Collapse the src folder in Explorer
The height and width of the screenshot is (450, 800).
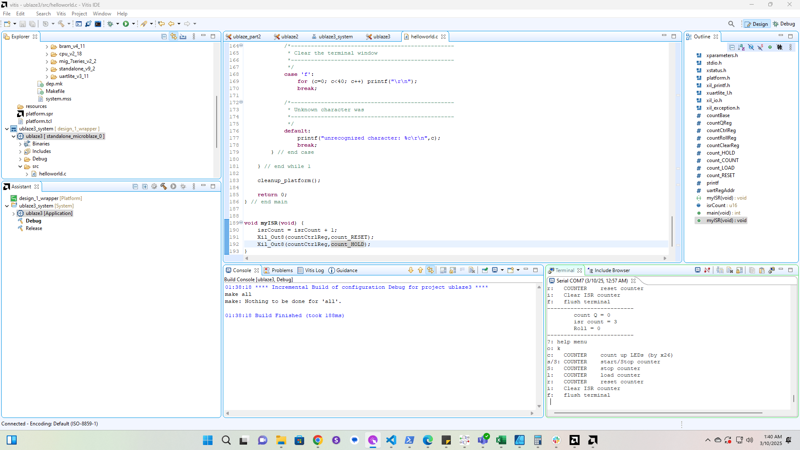[20, 166]
